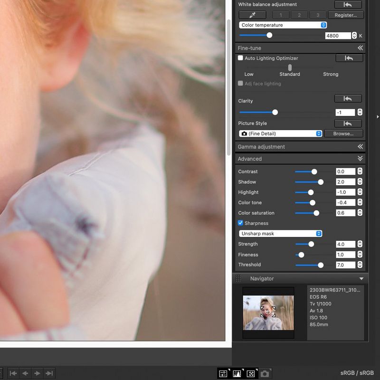380x380 pixels.
Task: Enable Auto Lighting Optimizer
Action: pyautogui.click(x=240, y=58)
